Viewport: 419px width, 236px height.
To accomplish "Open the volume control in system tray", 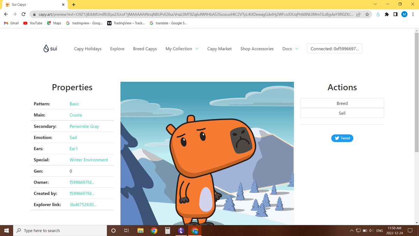I will [371, 231].
